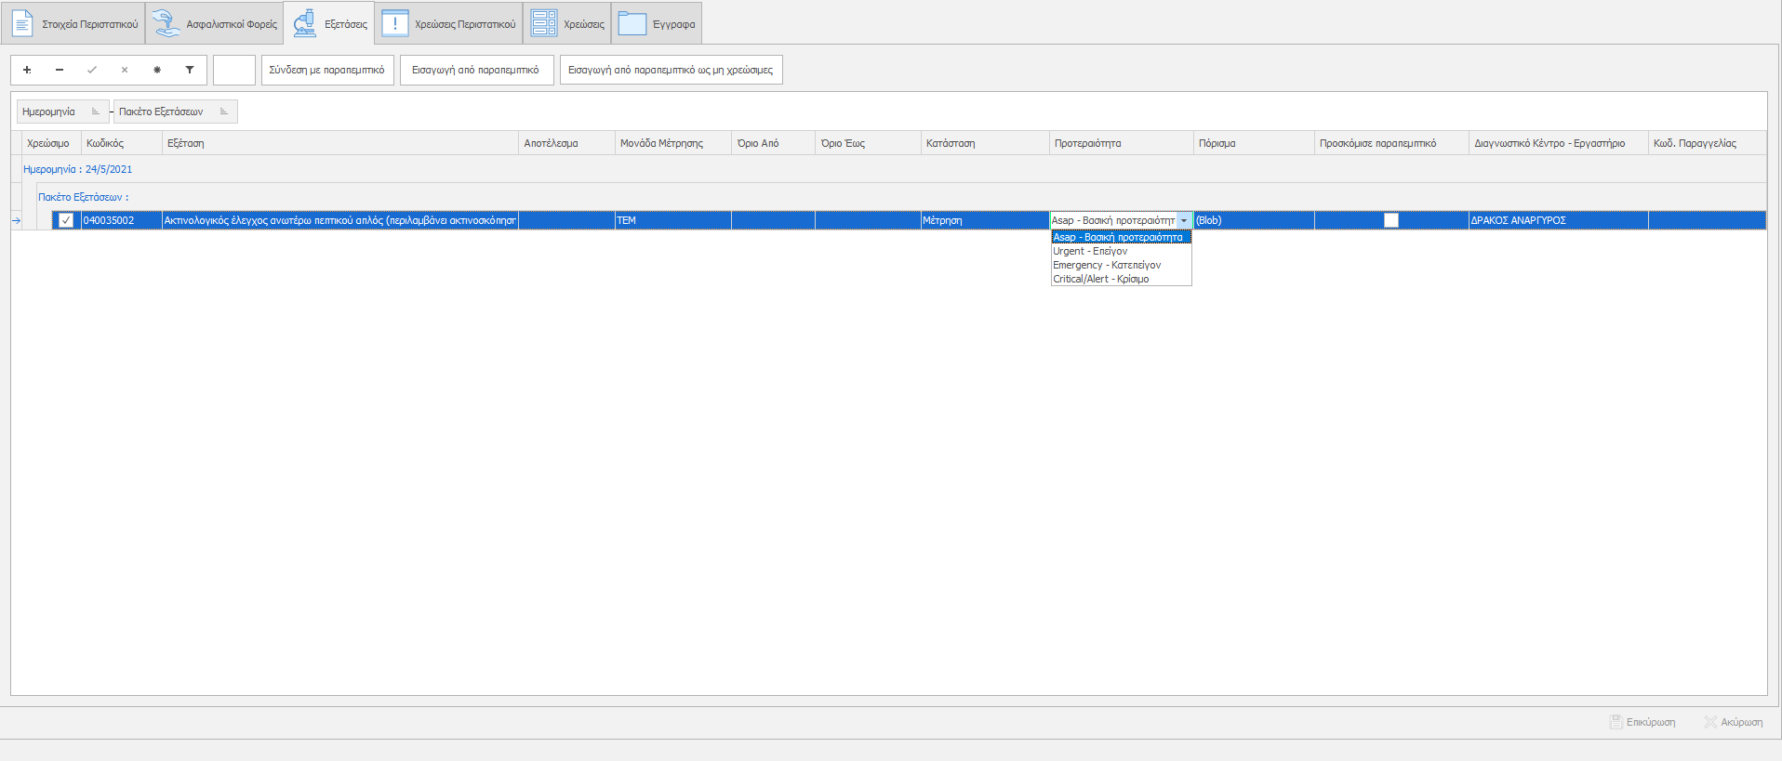Collapse the Προτεραιότητα dropdown arrow
The image size is (1782, 761).
click(x=1184, y=220)
